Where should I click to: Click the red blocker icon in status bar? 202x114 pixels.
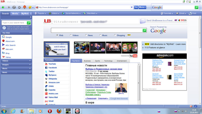pyautogui.click(x=191, y=106)
